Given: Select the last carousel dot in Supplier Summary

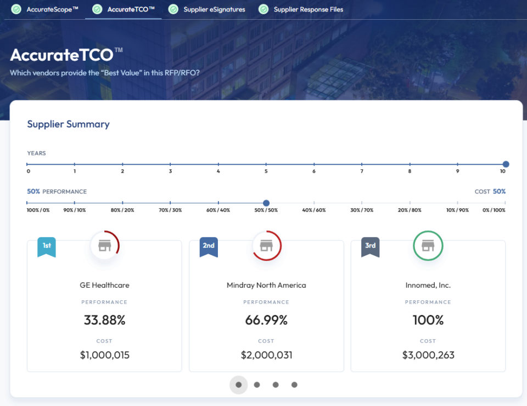Looking at the screenshot, I should coord(294,385).
